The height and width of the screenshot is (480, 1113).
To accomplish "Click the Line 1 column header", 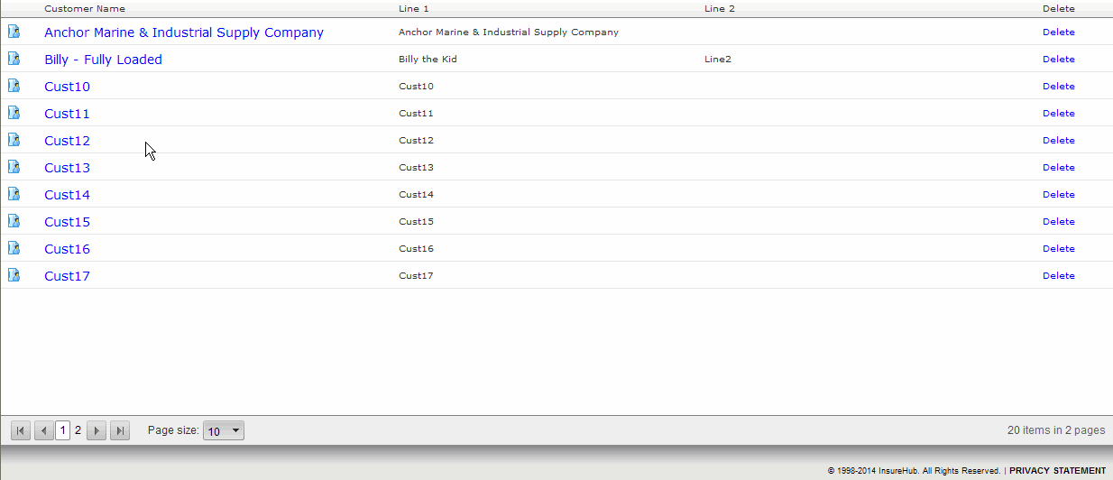I will [x=414, y=9].
